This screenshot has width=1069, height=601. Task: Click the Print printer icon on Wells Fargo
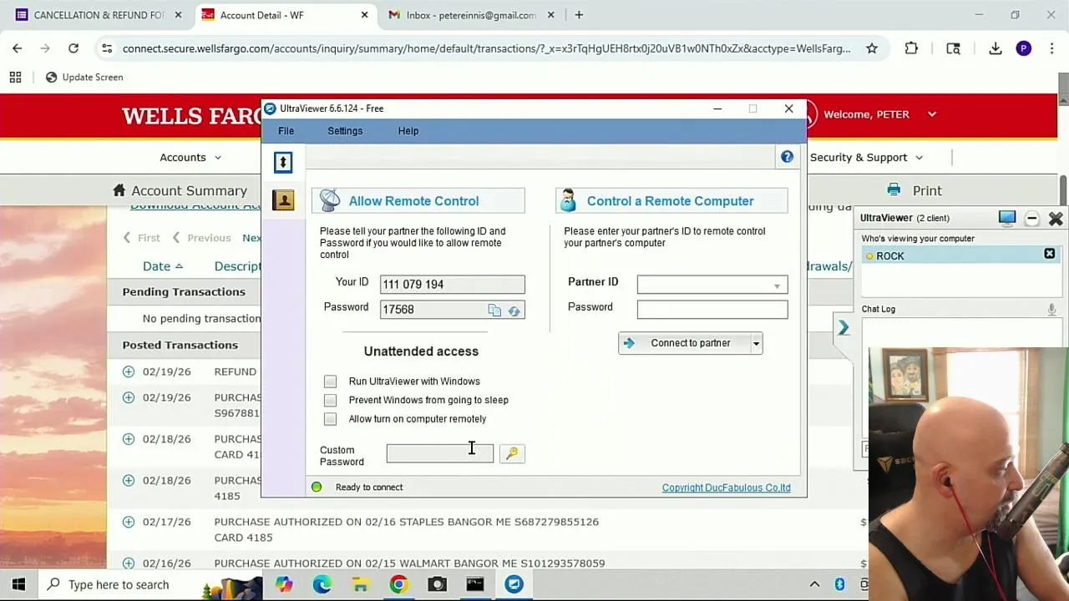pyautogui.click(x=894, y=190)
